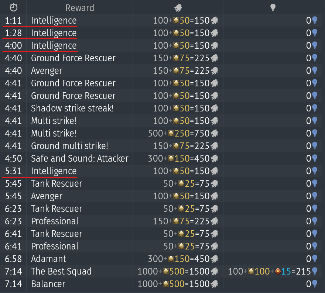Click the orange booster diamond icon beside 15
Image resolution: width=325 pixels, height=293 pixels.
278,271
